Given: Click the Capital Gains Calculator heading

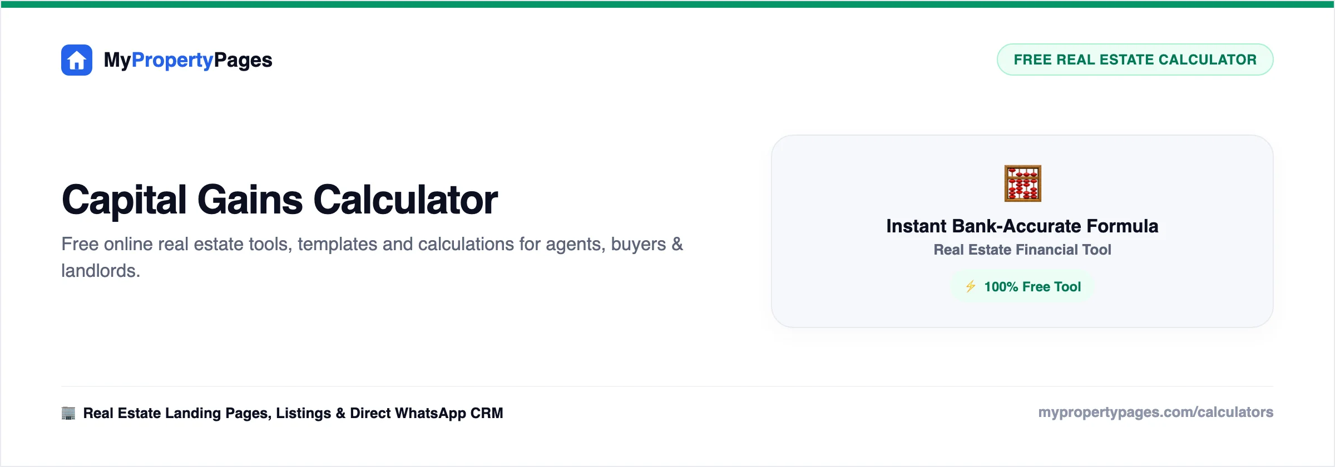Looking at the screenshot, I should pos(280,200).
